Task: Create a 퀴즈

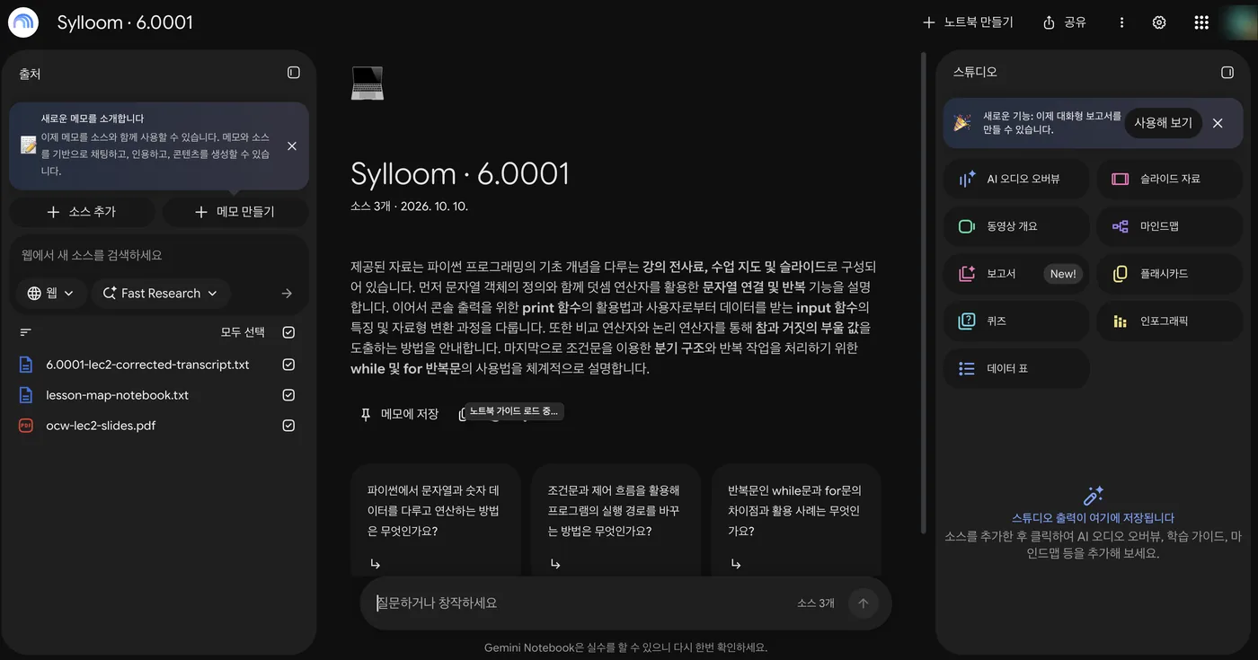Action: click(1016, 321)
